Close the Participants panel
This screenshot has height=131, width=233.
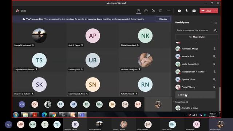click(x=216, y=23)
